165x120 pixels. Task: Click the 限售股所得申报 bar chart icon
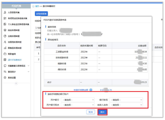[5, 48]
